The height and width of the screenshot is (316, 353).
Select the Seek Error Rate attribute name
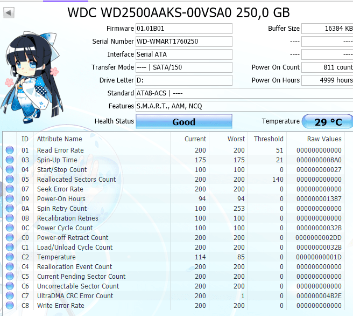tap(60, 189)
